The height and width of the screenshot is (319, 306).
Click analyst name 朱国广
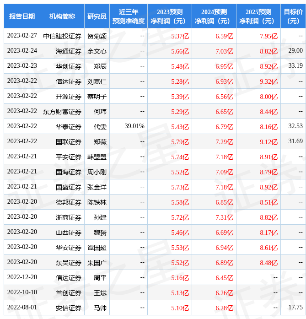click(97, 262)
